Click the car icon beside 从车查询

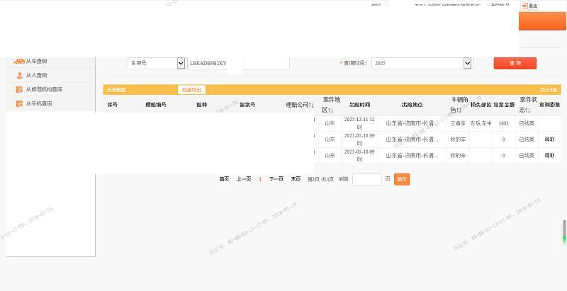(19, 62)
